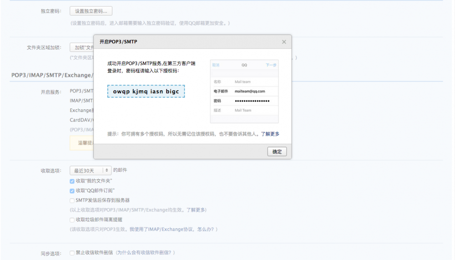The image size is (455, 260).
Task: Click the Exchange service row
Action: pyautogui.click(x=81, y=110)
